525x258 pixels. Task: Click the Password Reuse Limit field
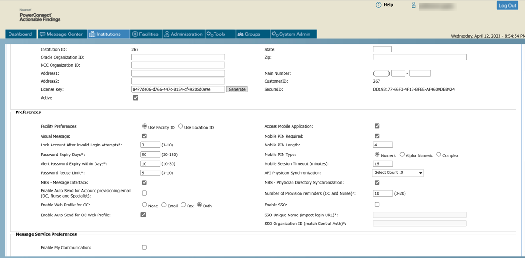coord(150,173)
